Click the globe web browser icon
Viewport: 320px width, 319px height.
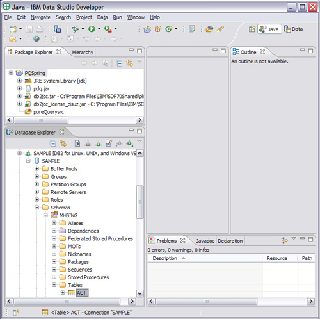tap(36, 39)
